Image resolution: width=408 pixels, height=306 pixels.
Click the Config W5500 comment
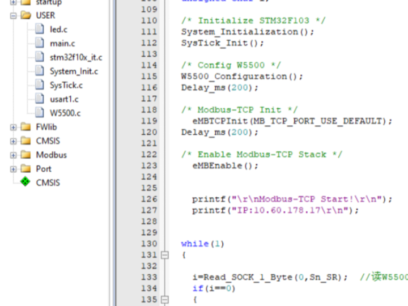point(231,65)
